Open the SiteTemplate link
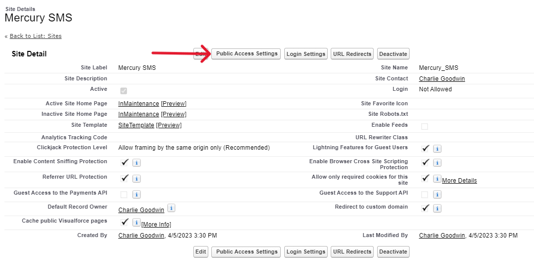The image size is (534, 265). (136, 125)
